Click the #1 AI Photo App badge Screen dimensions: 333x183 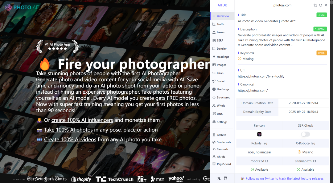point(58,47)
